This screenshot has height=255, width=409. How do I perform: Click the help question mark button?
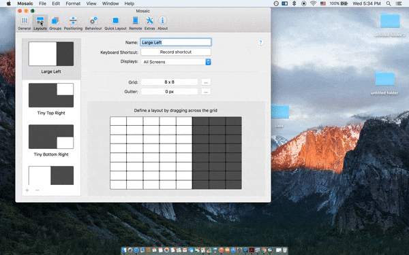[260, 42]
